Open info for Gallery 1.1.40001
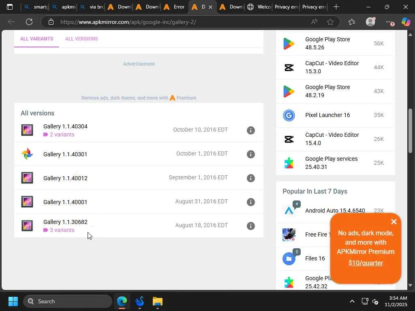Screen dimensions: 415x311 pos(250,202)
